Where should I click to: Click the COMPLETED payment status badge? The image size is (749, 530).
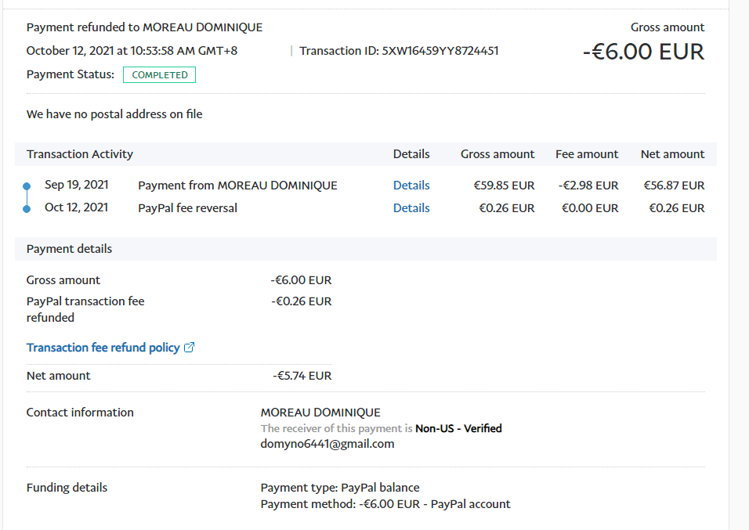(159, 75)
